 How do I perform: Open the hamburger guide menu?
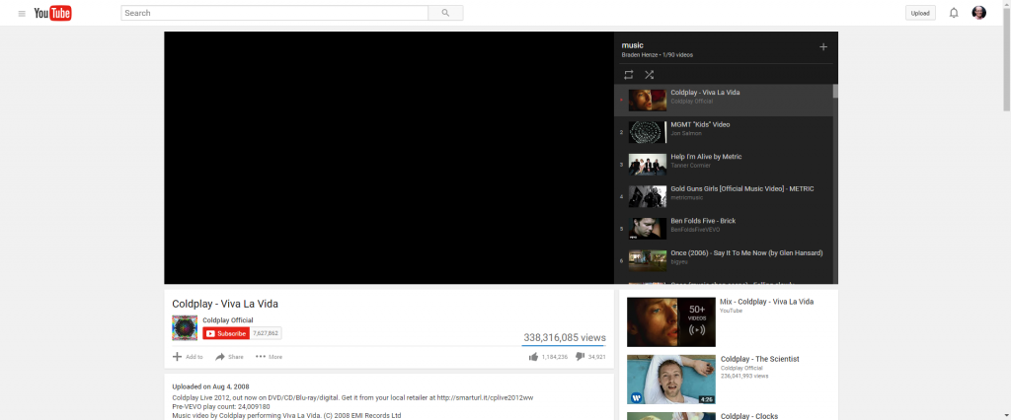pos(22,13)
